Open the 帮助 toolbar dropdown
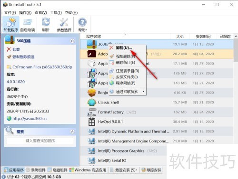This screenshot has width=238, height=179. coord(82,25)
